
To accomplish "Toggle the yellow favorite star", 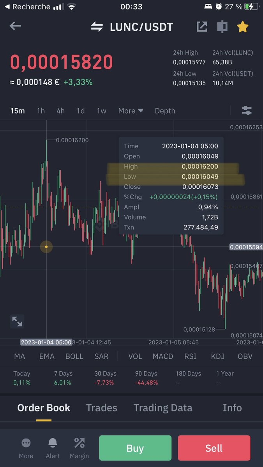I will [242, 26].
